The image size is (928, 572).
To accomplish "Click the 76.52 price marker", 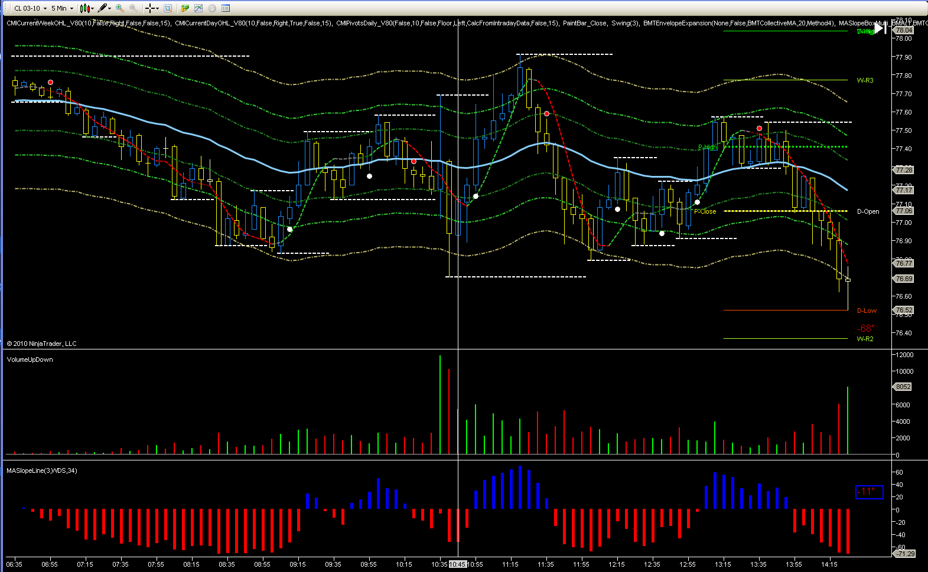I will [x=903, y=310].
